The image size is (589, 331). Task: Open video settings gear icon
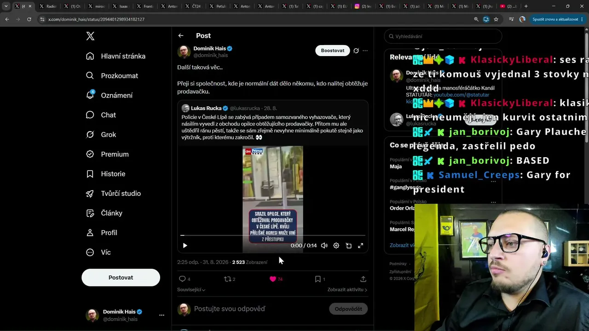click(x=336, y=245)
